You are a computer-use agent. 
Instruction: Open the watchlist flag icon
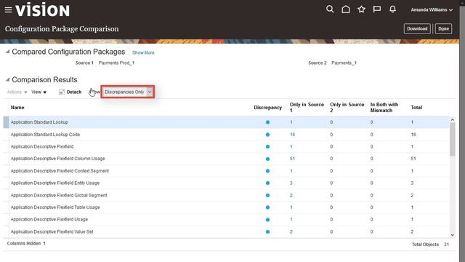point(377,9)
